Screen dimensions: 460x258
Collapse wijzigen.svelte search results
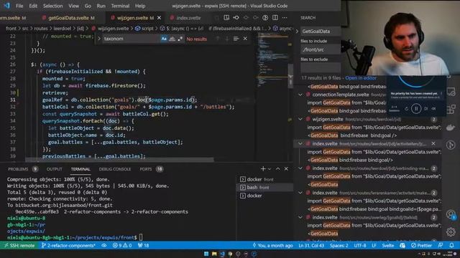point(300,119)
